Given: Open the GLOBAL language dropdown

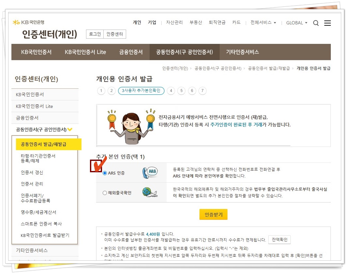Looking at the screenshot, I should (297, 23).
